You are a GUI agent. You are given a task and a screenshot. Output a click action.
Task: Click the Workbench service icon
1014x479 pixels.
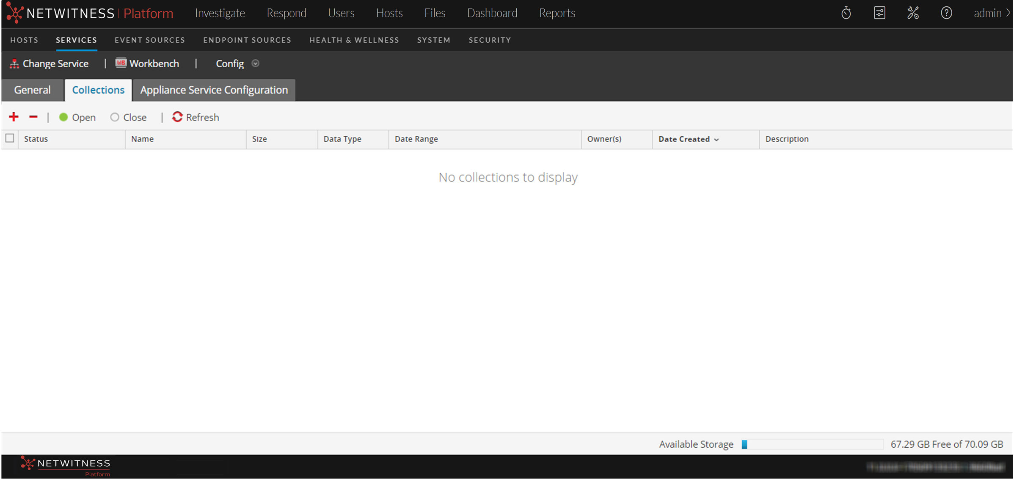tap(121, 63)
